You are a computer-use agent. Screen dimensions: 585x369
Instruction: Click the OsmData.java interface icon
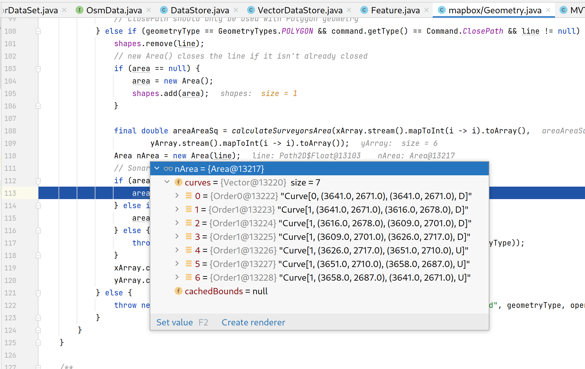tap(80, 10)
